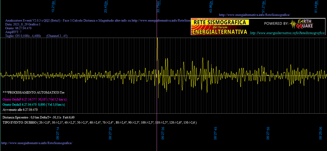This screenshot has width=327, height=151.
Task: Select the Orario OndaP line
Action: pyautogui.click(x=35, y=99)
